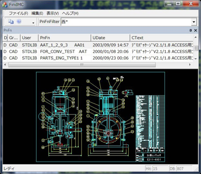Click the User column header
Screen dimensions: 201x174
pos(29,38)
